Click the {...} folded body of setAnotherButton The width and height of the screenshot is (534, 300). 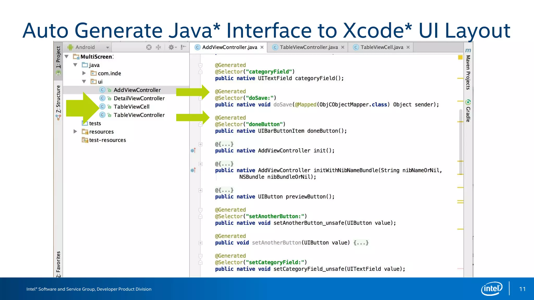click(361, 243)
